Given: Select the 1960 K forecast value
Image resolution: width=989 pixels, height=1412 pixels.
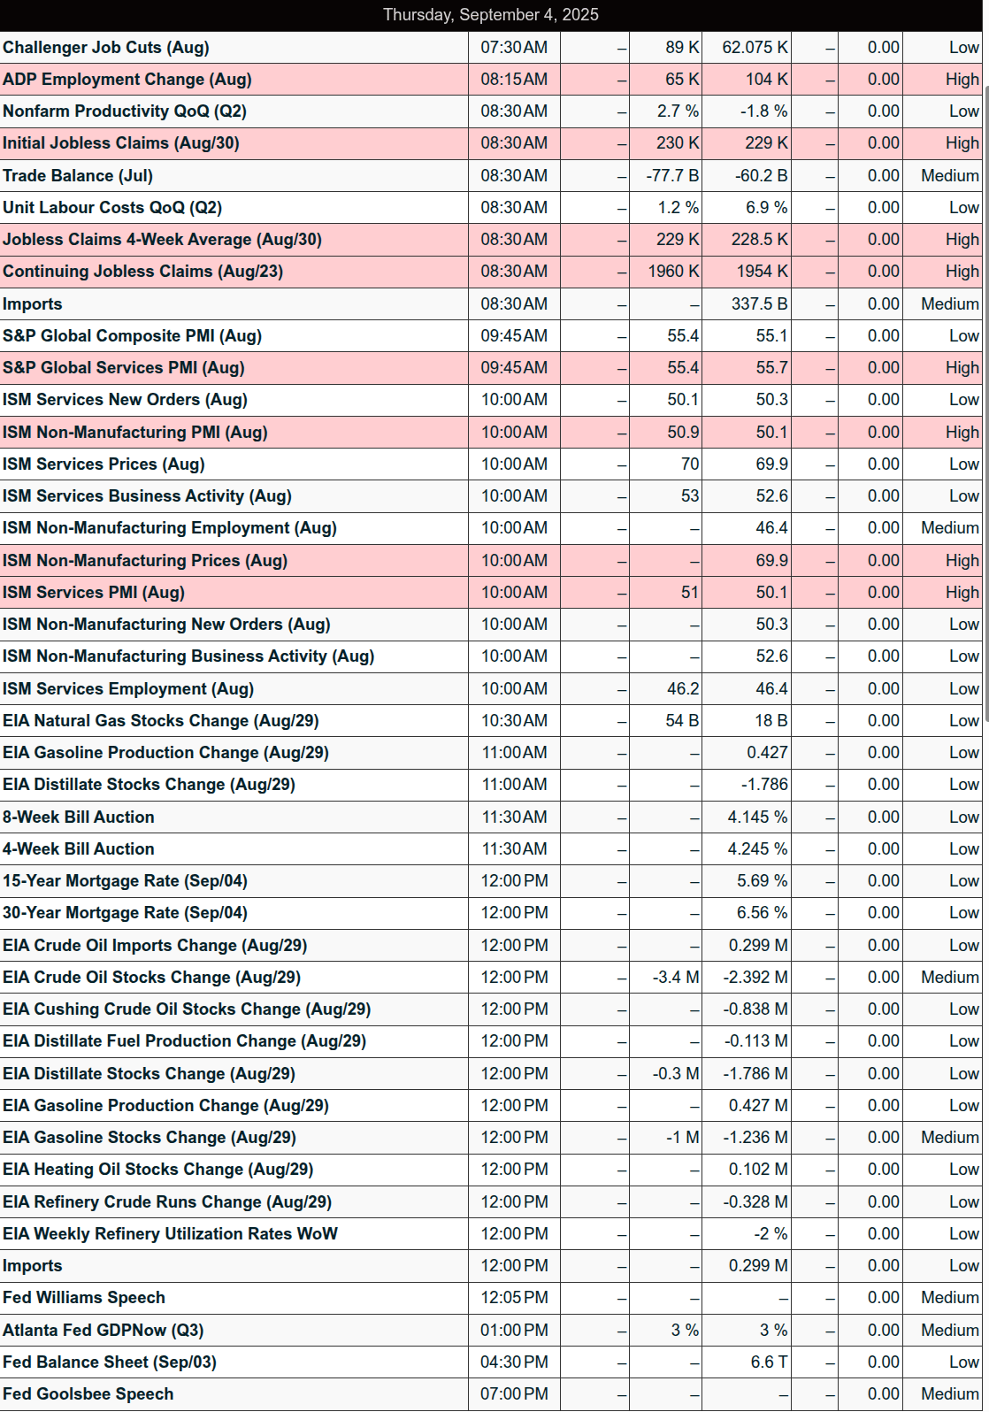Looking at the screenshot, I should click(x=673, y=272).
